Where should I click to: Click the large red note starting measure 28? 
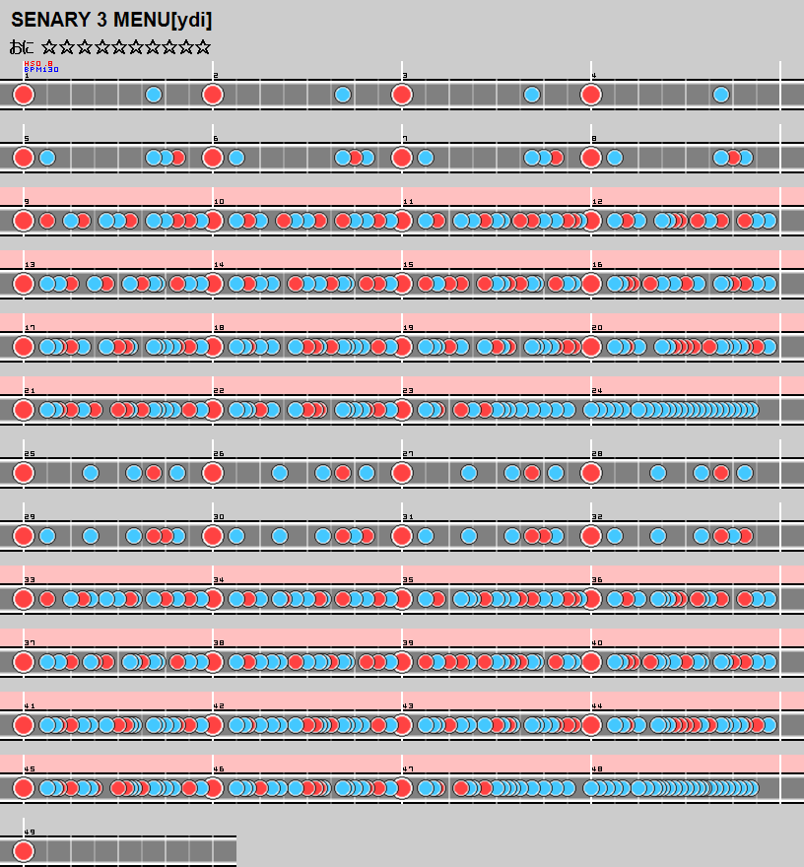590,473
